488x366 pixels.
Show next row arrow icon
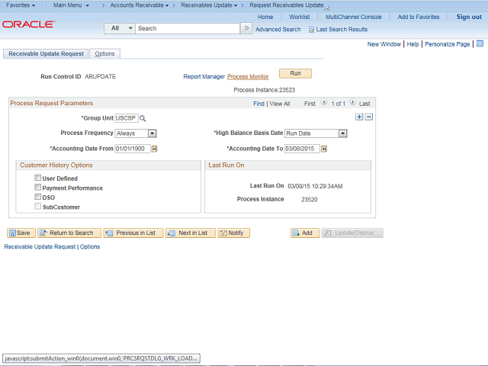(352, 101)
